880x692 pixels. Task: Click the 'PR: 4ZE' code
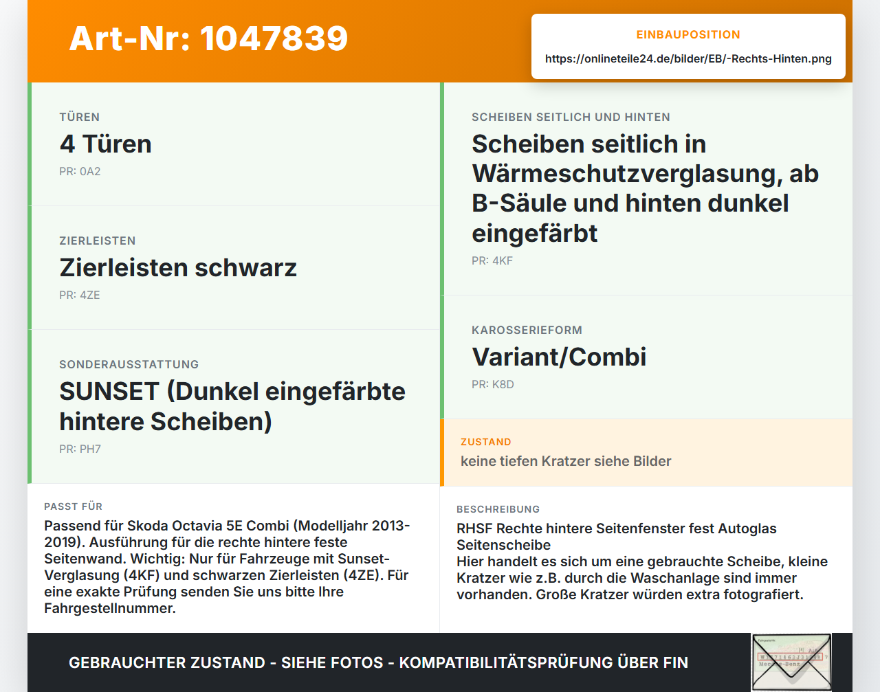[80, 295]
